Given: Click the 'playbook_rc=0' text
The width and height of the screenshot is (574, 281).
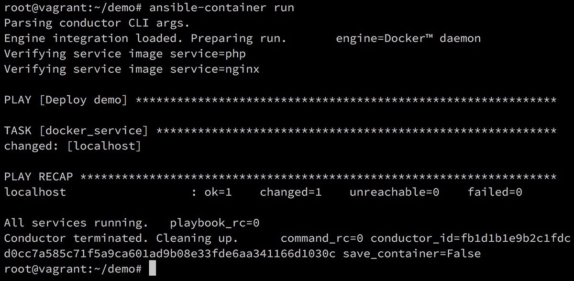Looking at the screenshot, I should 215,223.
